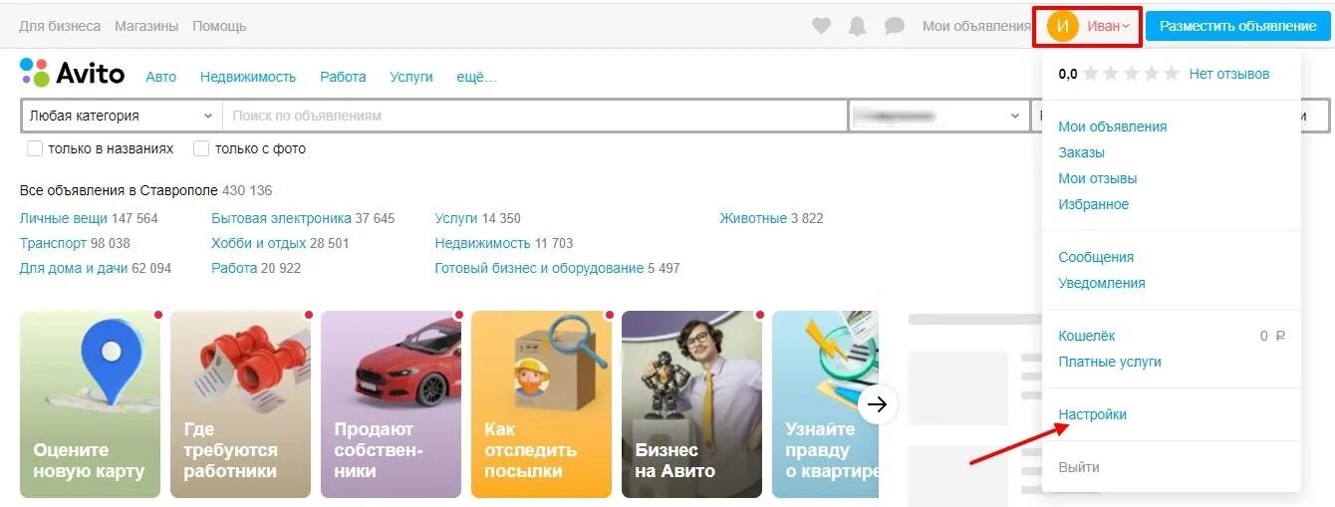Click the Avito logo
Image resolution: width=1335 pixels, height=507 pixels.
[x=72, y=73]
